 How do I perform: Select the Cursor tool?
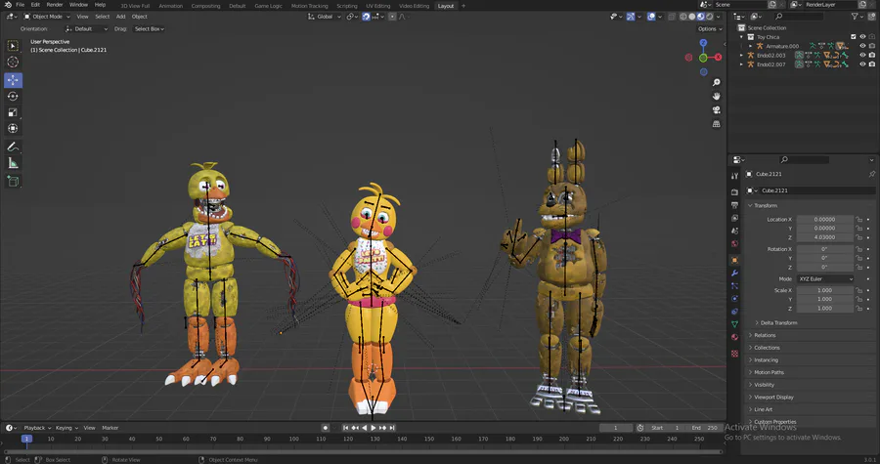click(13, 63)
